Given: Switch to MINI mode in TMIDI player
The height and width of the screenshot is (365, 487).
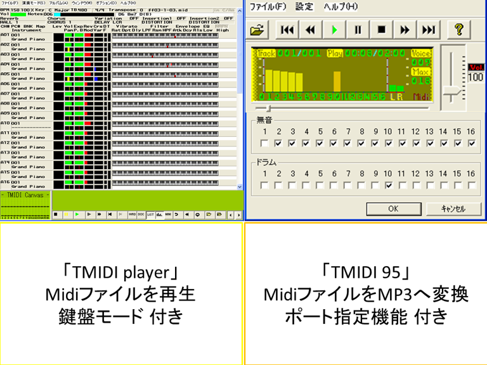Looking at the screenshot, I should (x=168, y=214).
